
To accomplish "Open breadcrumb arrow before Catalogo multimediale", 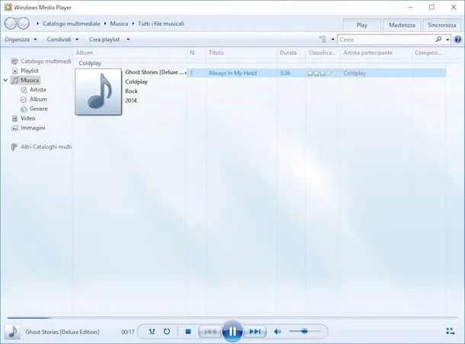I will pyautogui.click(x=38, y=24).
